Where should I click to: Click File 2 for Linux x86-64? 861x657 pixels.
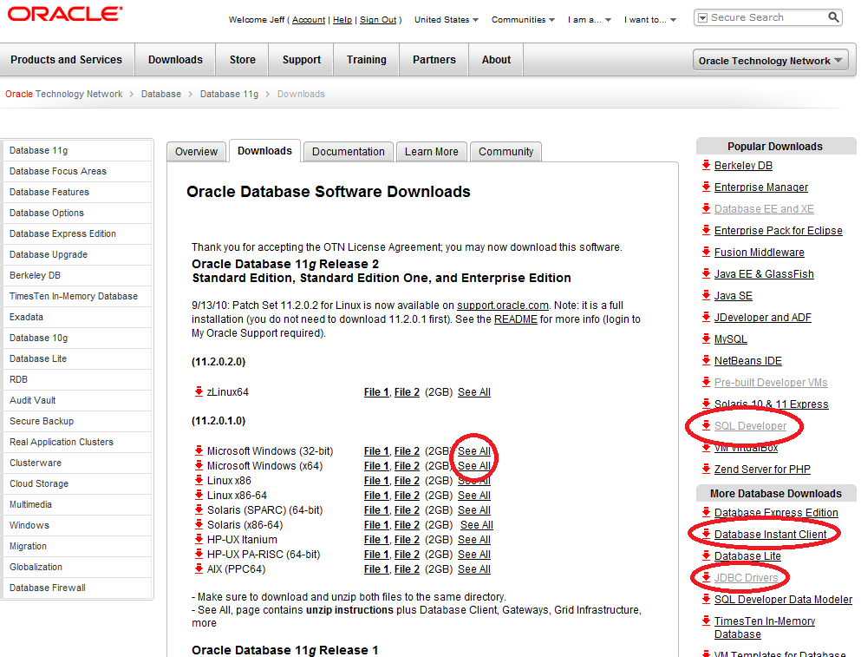[x=407, y=496]
